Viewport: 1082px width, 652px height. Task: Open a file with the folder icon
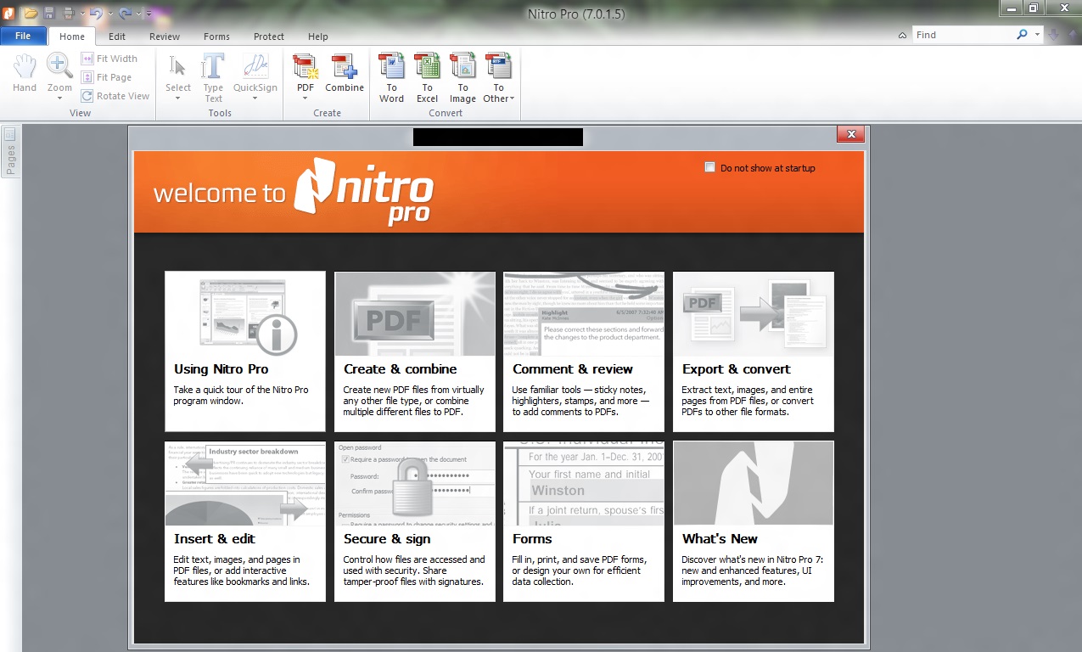tap(31, 14)
